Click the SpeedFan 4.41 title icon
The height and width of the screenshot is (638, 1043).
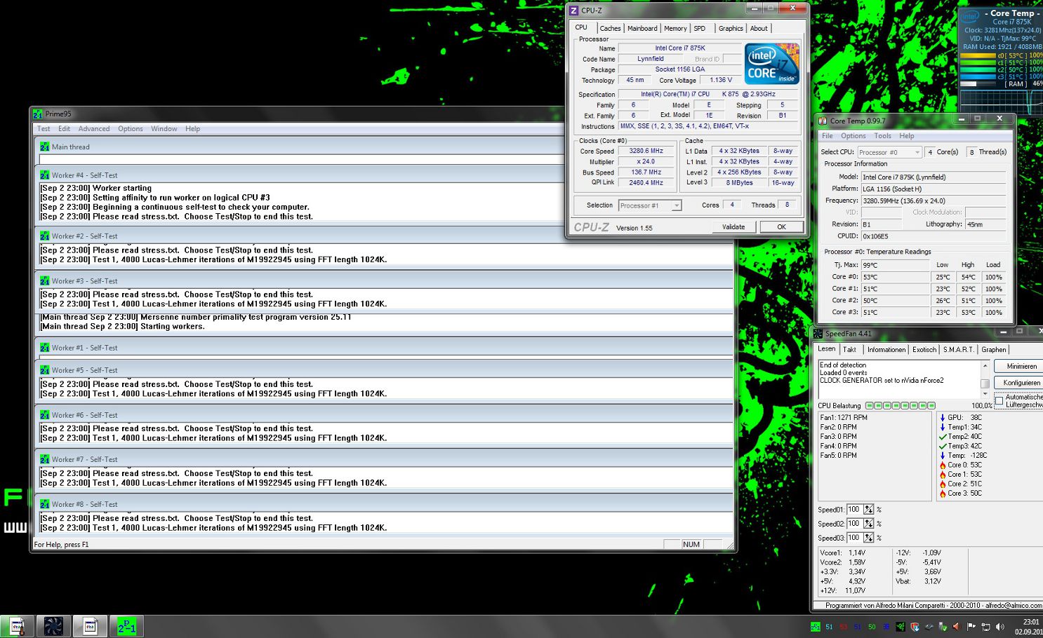[x=818, y=334]
